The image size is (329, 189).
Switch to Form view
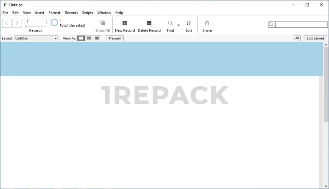tap(81, 38)
